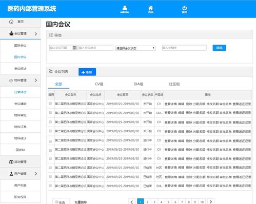Open 物料统计 in sidebar

pyautogui.click(x=21, y=138)
